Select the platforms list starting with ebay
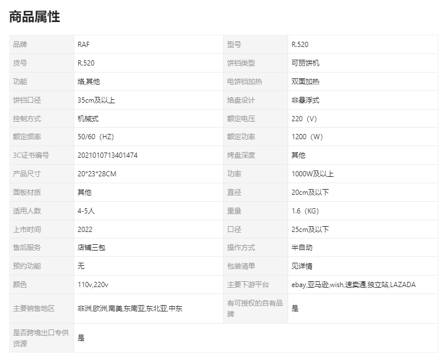 [x=354, y=284]
